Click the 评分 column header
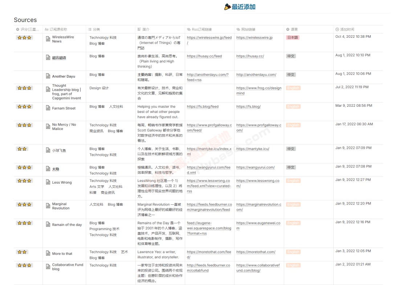Viewport: 403px width, 285px height. (28, 29)
